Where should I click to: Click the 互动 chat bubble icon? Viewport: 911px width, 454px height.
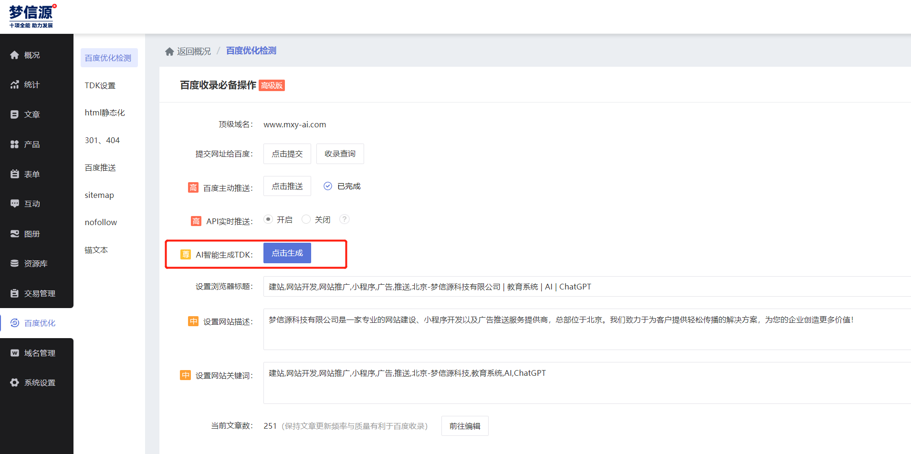(x=15, y=204)
